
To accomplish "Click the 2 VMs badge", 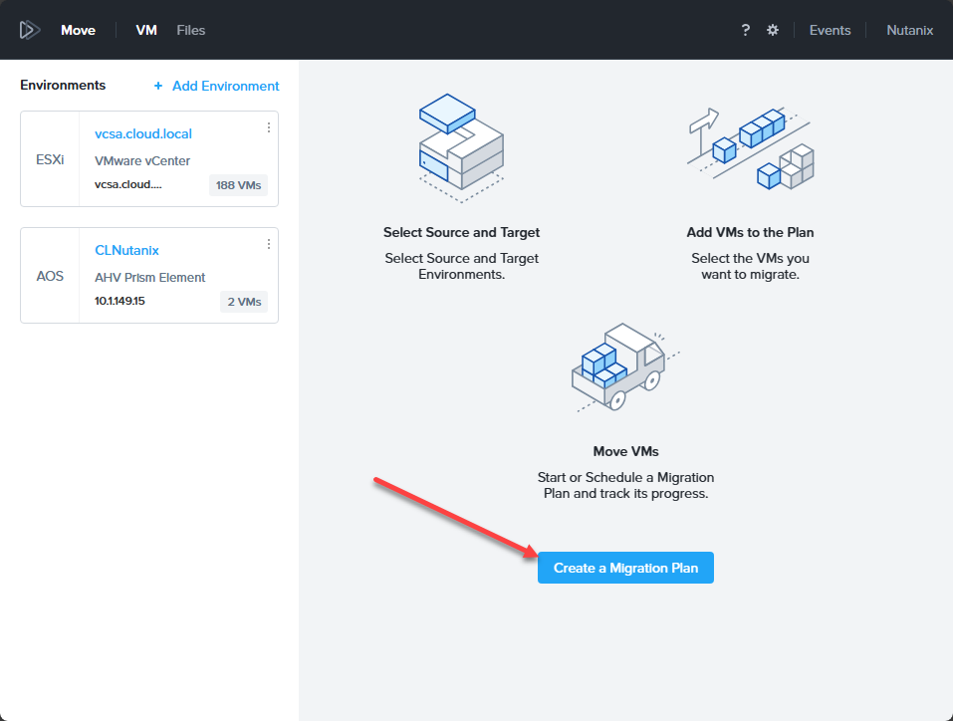I will pyautogui.click(x=244, y=302).
